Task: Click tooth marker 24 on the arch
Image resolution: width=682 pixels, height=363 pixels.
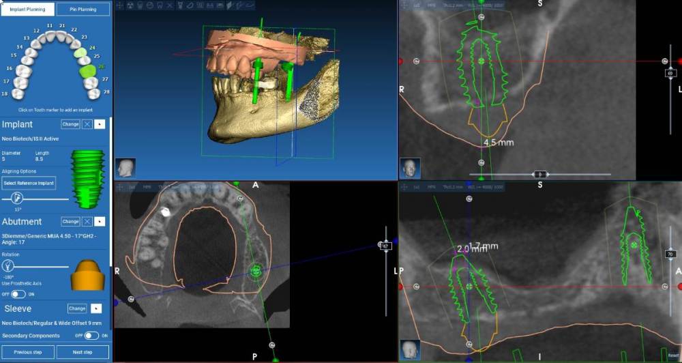Action: pos(80,52)
